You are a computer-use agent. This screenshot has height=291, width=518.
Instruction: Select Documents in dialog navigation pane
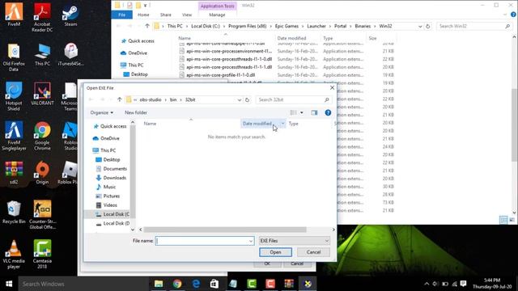point(112,169)
